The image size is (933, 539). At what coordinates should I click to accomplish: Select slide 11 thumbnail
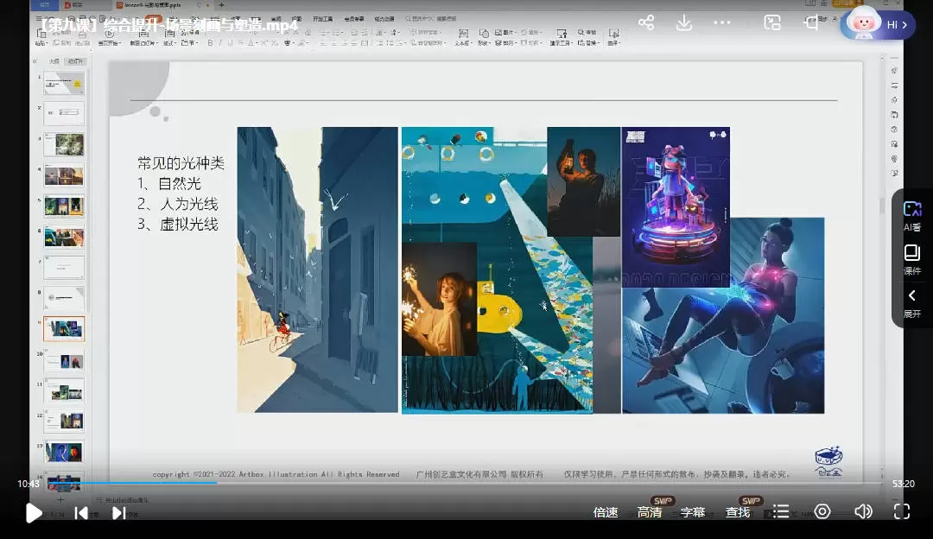(64, 391)
